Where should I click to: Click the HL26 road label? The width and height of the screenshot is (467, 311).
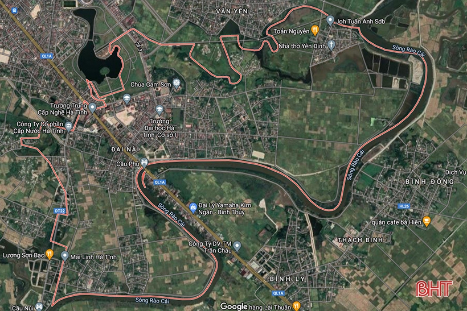point(404,206)
